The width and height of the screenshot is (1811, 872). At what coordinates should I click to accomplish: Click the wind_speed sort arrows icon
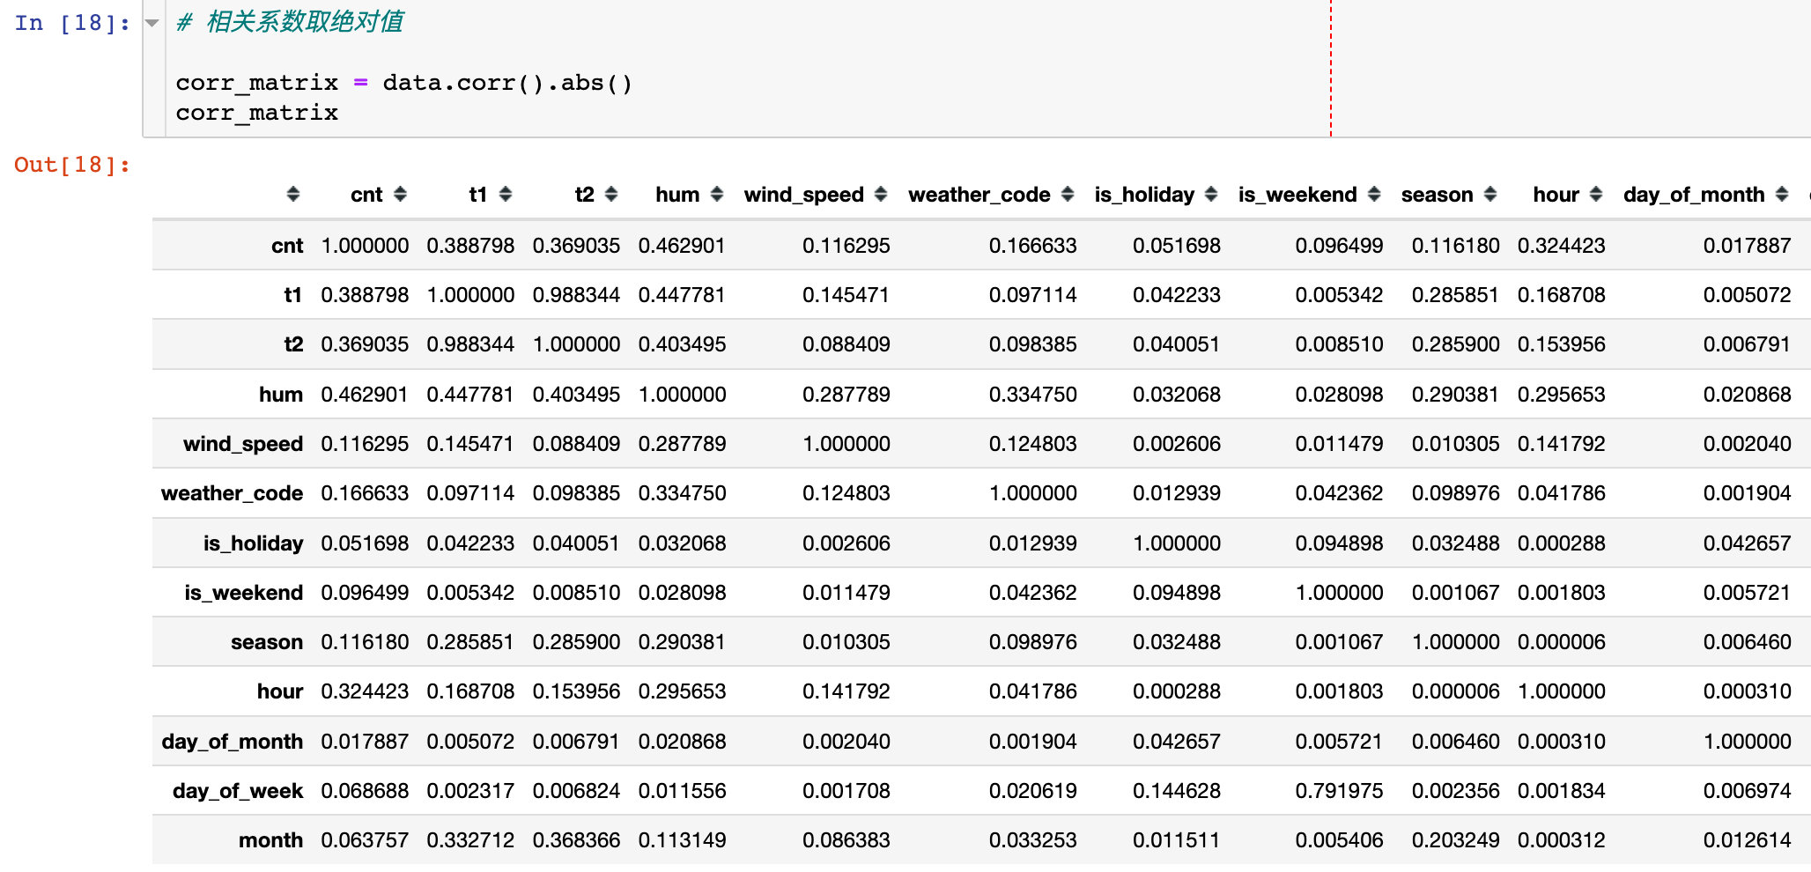click(x=881, y=195)
